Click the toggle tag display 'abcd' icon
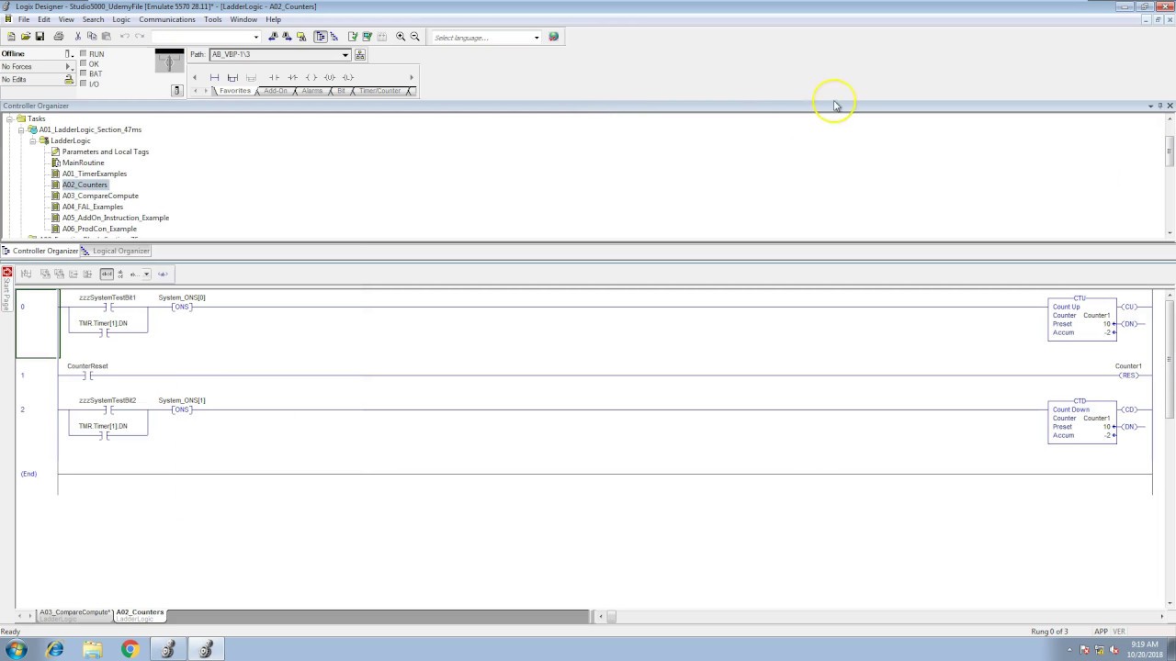The height and width of the screenshot is (661, 1176). point(107,274)
